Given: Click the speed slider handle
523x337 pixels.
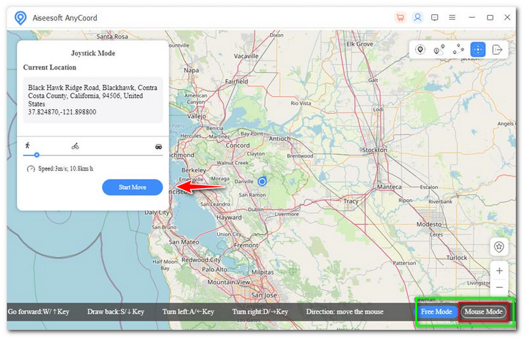Looking at the screenshot, I should click(37, 155).
